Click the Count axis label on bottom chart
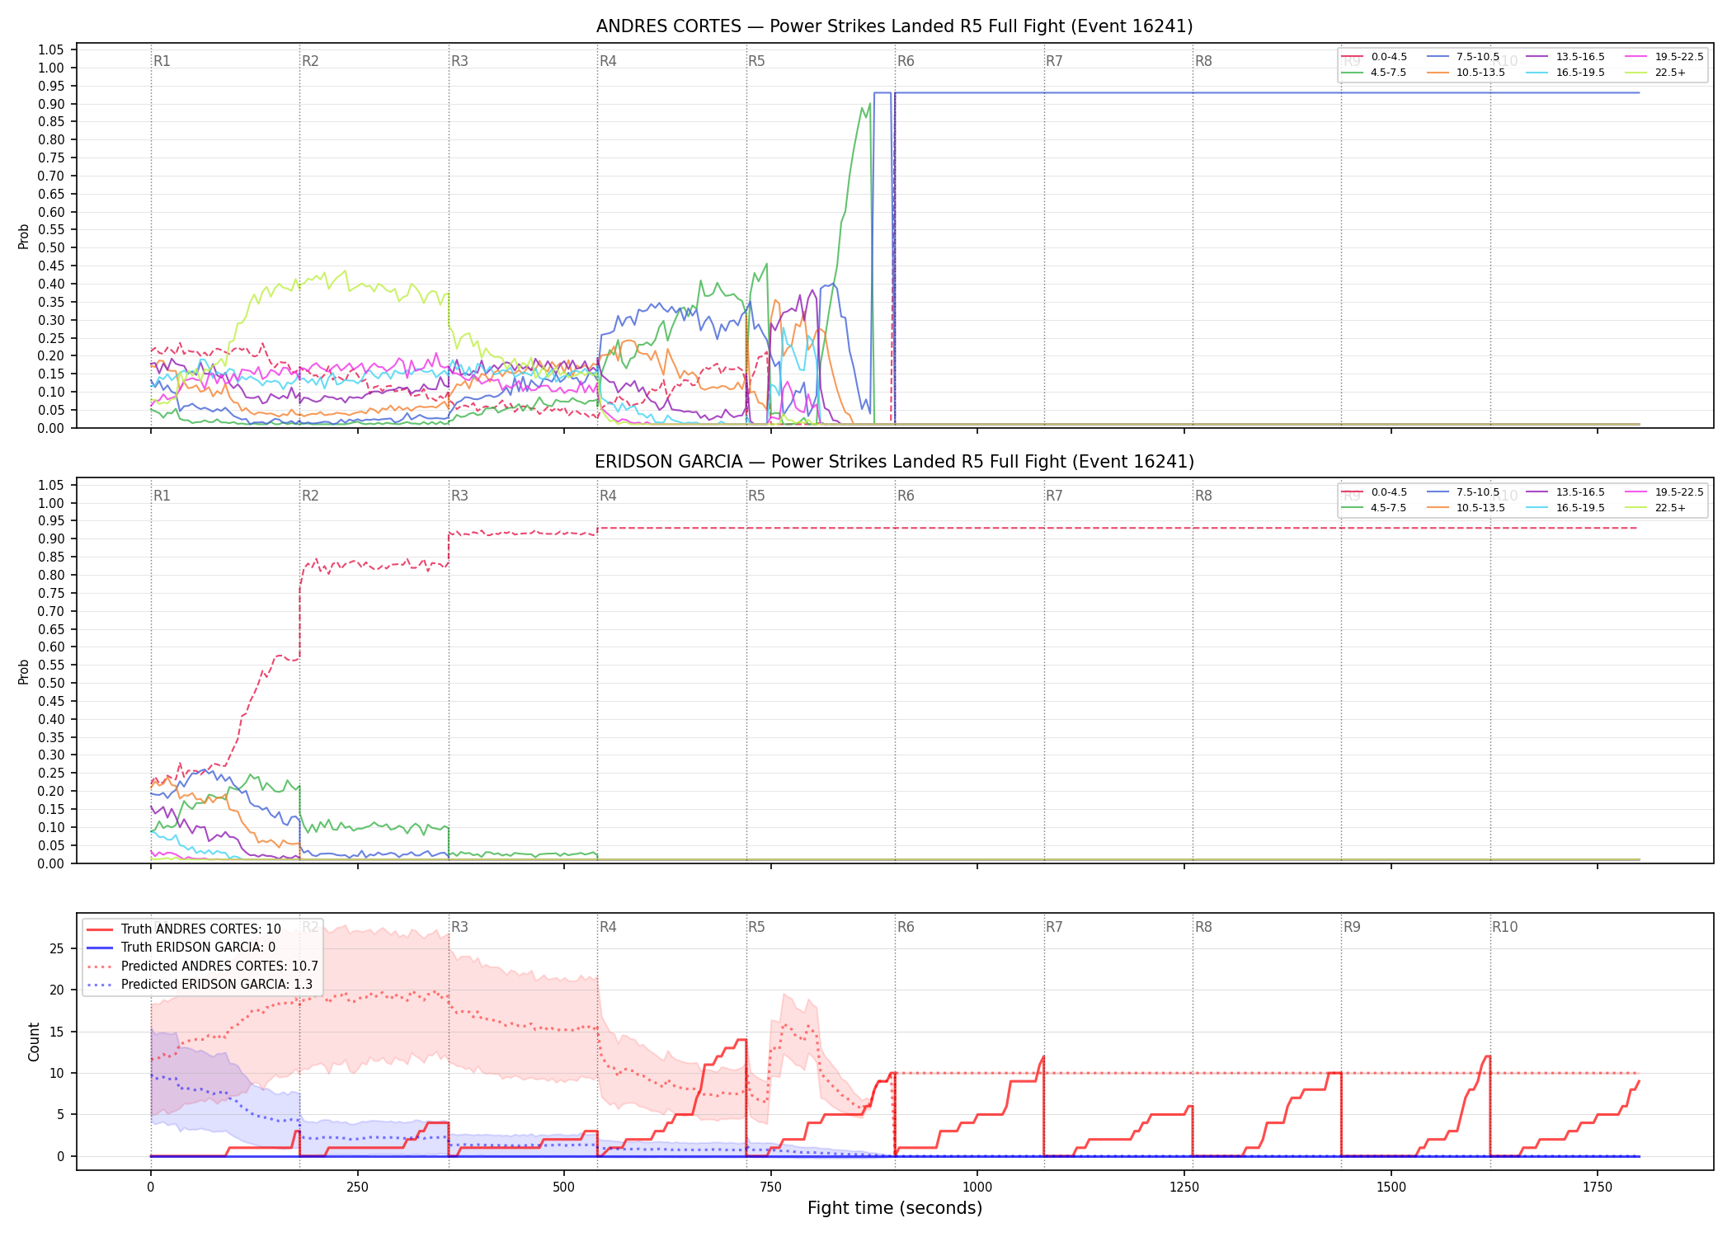The height and width of the screenshot is (1237, 1732). click(x=34, y=1042)
